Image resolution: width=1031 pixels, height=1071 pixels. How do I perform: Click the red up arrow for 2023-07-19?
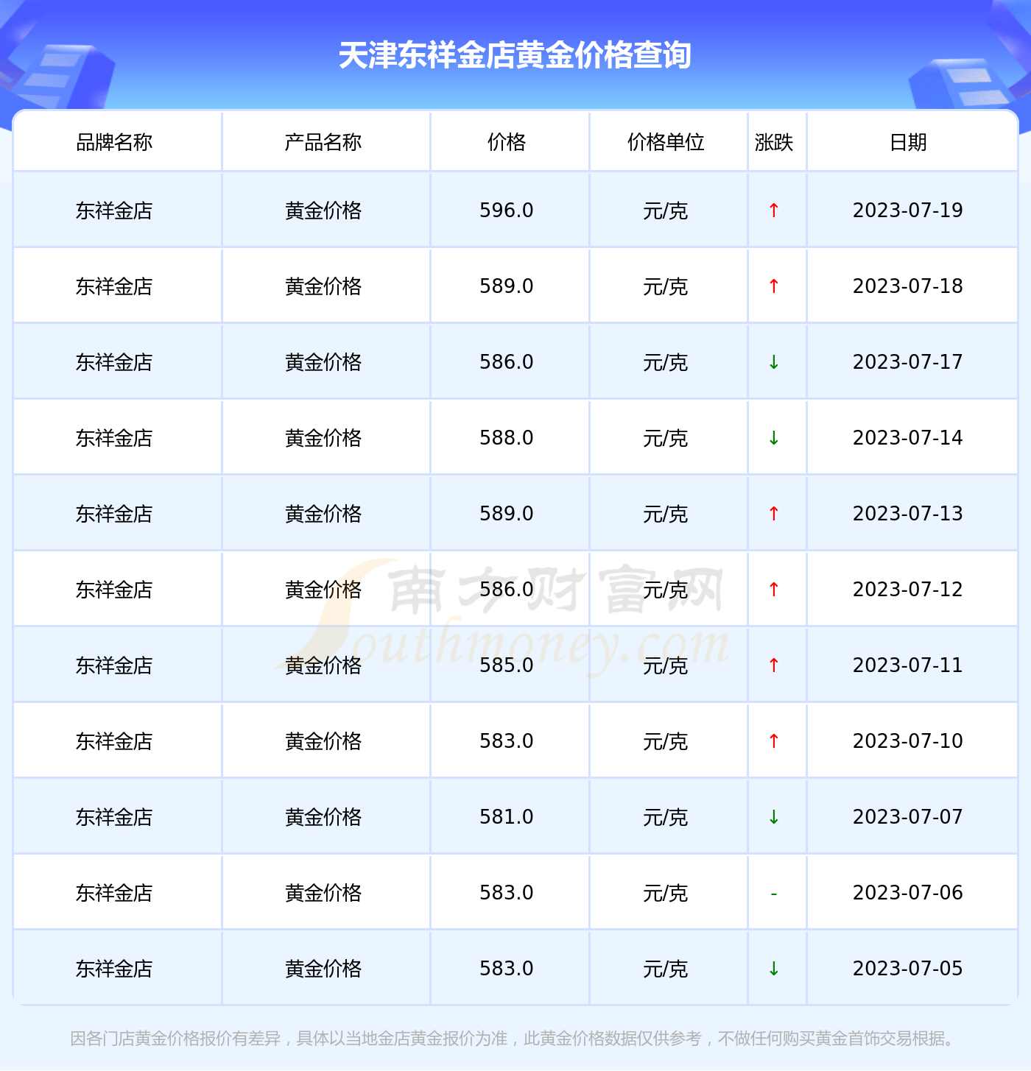(773, 211)
